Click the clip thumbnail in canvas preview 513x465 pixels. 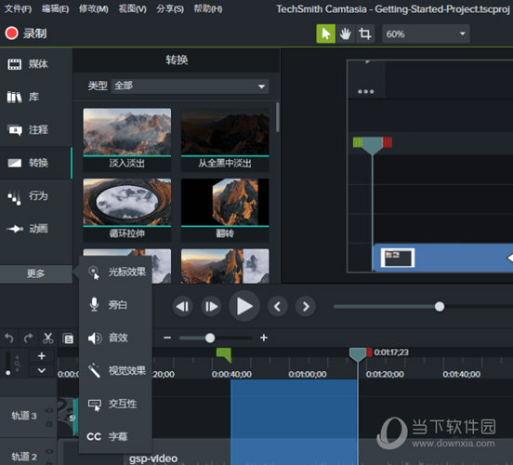tap(398, 258)
